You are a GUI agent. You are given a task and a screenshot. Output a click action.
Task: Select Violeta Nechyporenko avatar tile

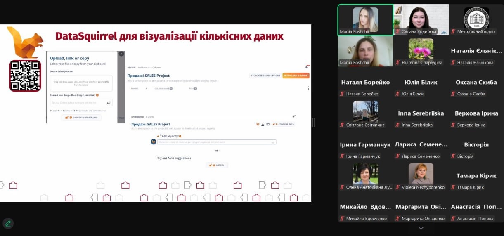click(421, 175)
